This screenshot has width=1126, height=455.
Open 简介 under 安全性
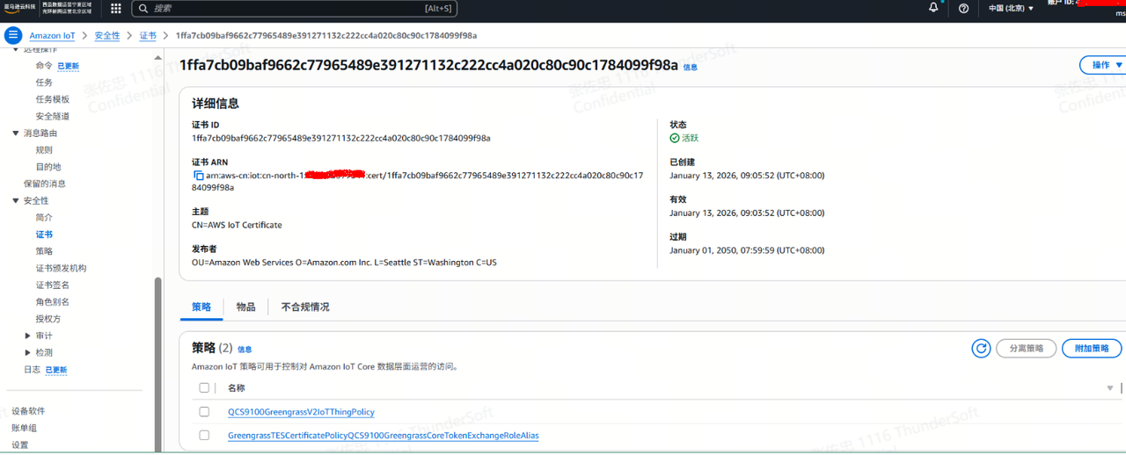pyautogui.click(x=44, y=218)
